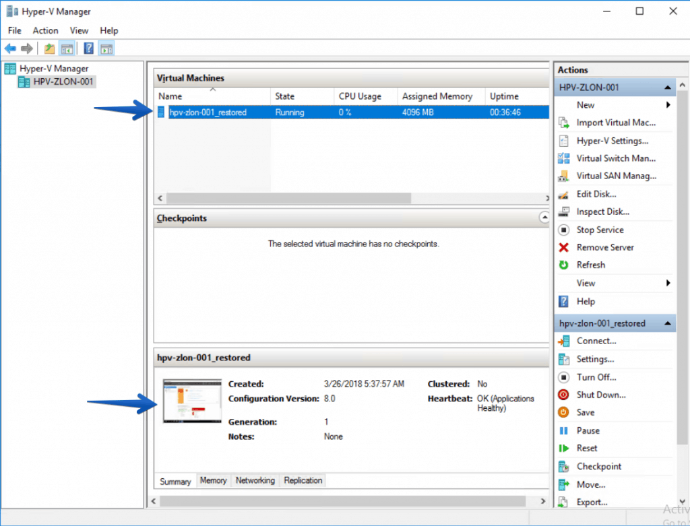The height and width of the screenshot is (526, 690).
Task: Click the Import Virtual Machine icon
Action: (x=564, y=123)
